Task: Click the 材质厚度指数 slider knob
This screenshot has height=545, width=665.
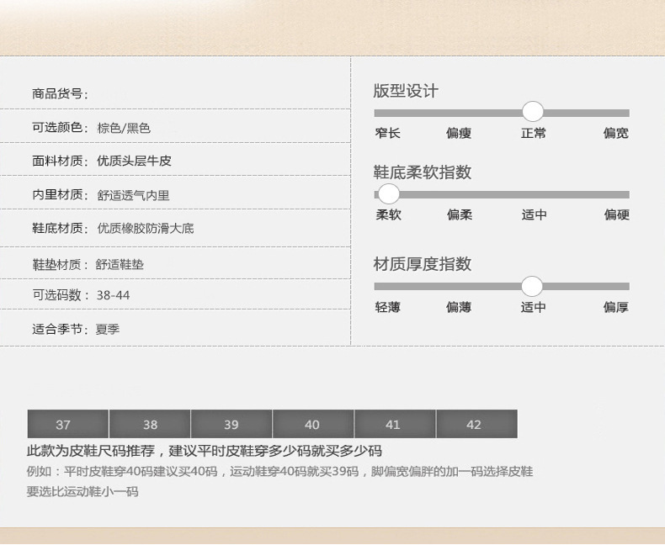Action: 532,287
